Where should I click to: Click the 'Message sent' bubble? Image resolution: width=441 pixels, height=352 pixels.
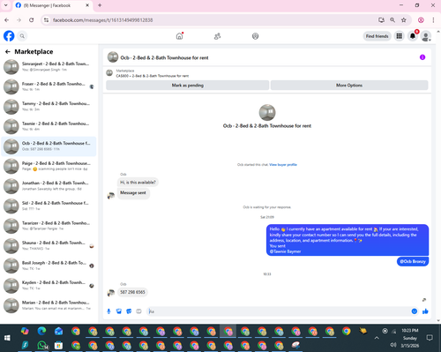[x=133, y=193]
